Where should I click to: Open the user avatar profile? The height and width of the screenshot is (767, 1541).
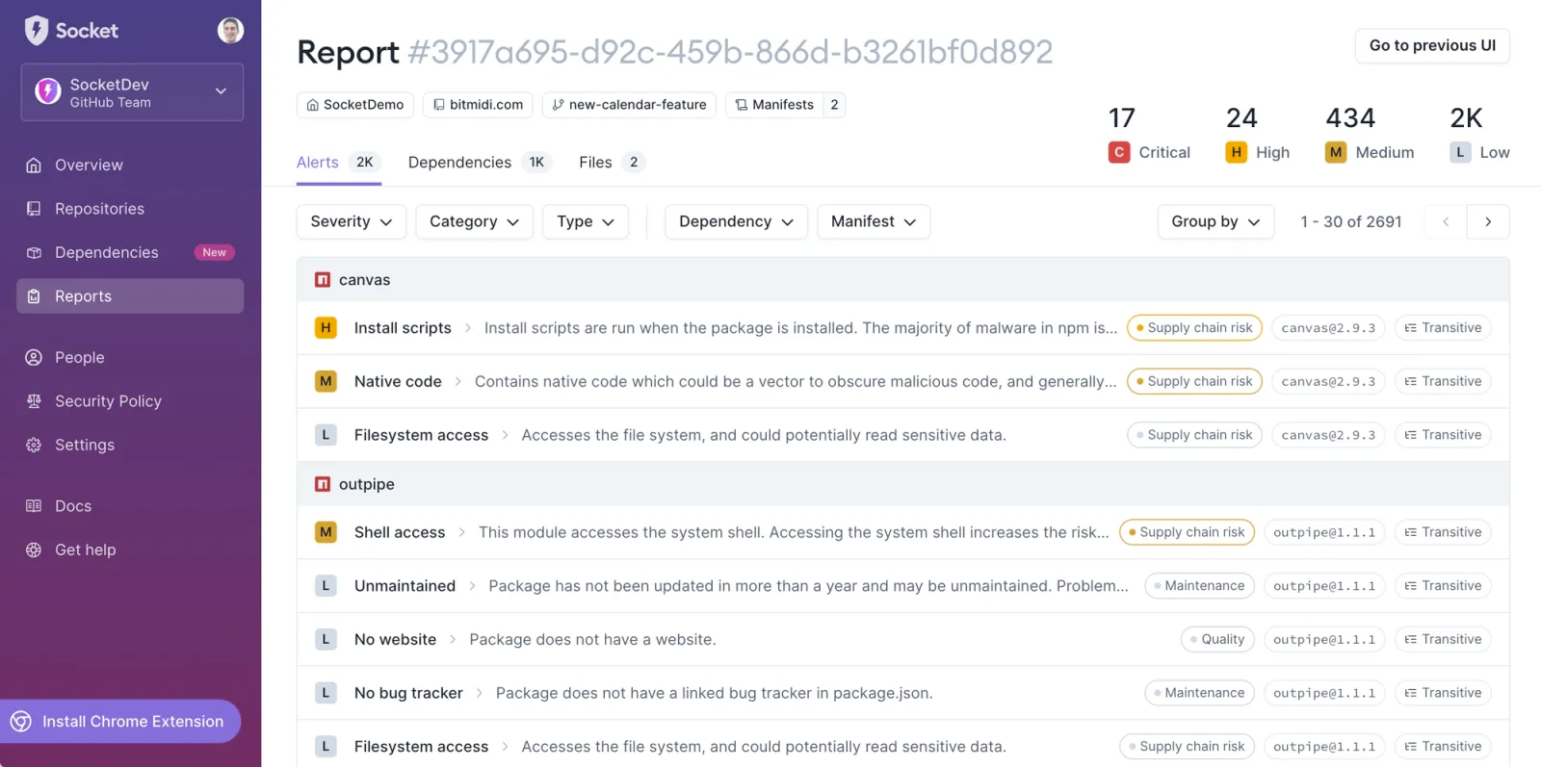click(230, 31)
